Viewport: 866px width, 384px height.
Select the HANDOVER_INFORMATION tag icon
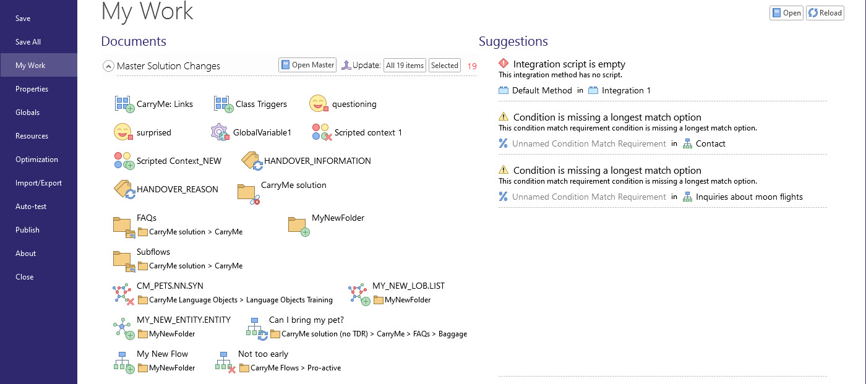coord(250,160)
